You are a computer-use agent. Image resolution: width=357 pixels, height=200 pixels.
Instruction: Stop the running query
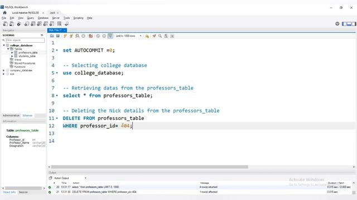[x=83, y=36]
